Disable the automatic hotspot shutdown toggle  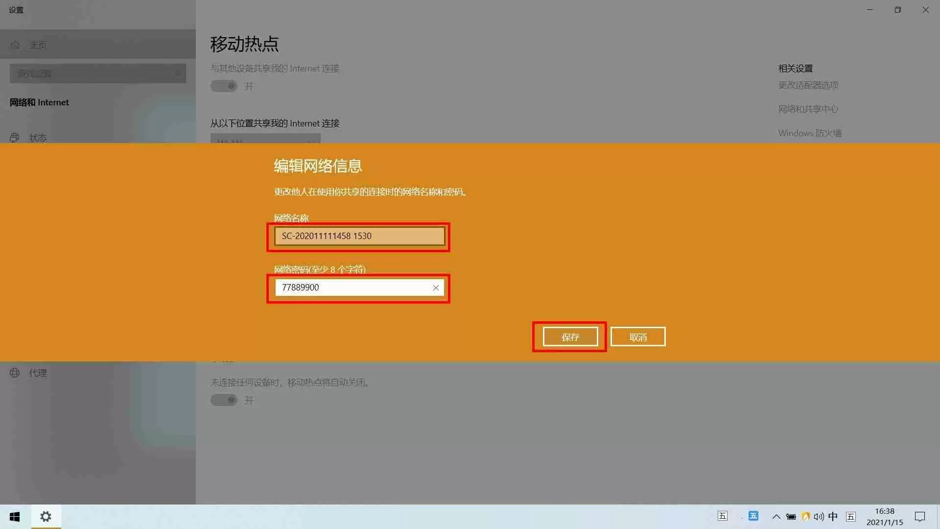[x=224, y=400]
